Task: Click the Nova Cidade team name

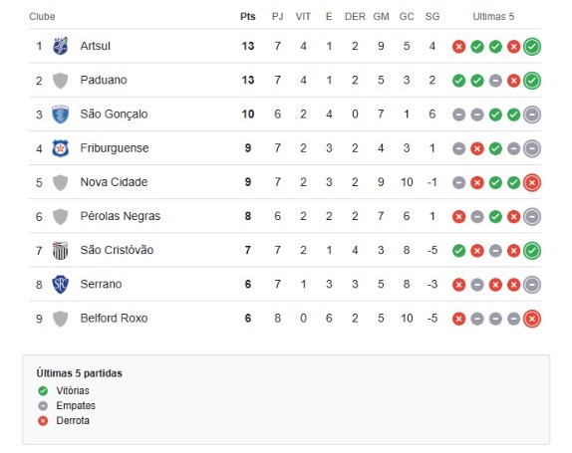Action: [x=114, y=182]
